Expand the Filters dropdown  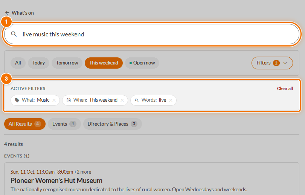coord(272,63)
